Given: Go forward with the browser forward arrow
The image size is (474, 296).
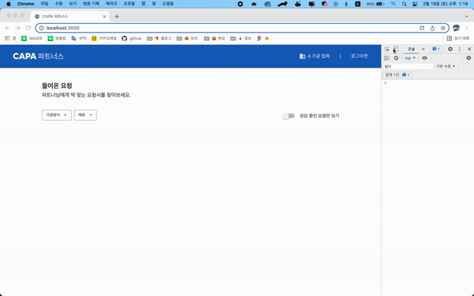Looking at the screenshot, I should [x=18, y=28].
